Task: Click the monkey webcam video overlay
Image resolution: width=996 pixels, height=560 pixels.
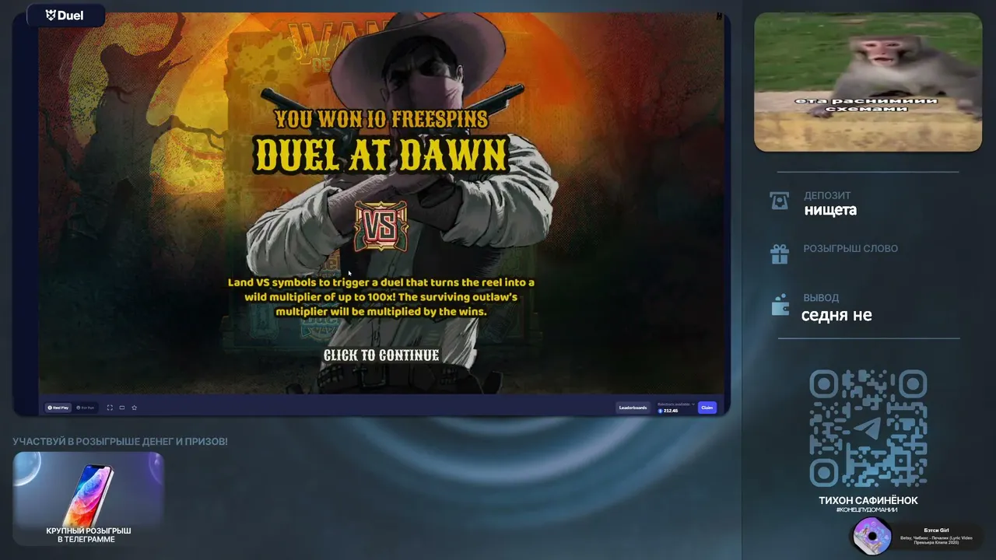Action: (868, 82)
